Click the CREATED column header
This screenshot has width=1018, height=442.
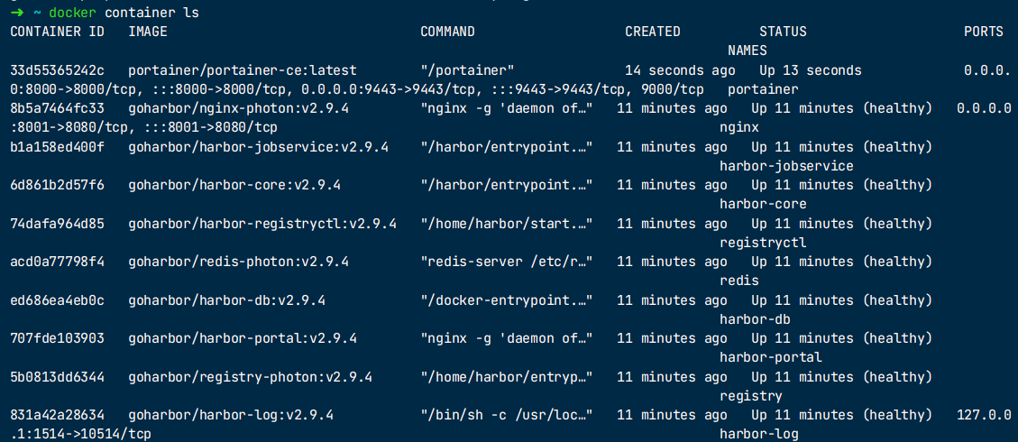pos(653,32)
